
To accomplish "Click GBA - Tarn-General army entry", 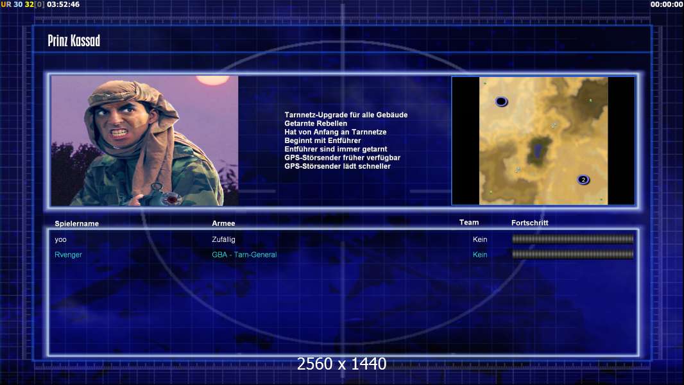I will (x=244, y=255).
